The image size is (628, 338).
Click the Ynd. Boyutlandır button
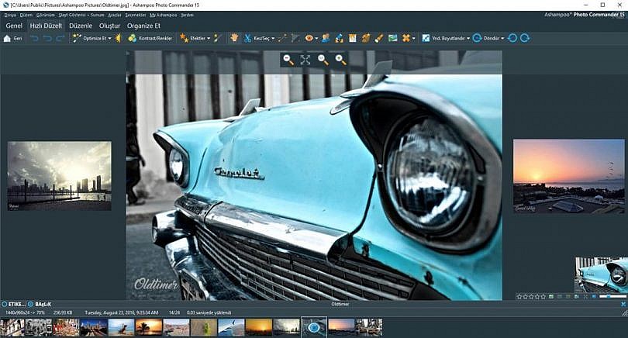443,39
